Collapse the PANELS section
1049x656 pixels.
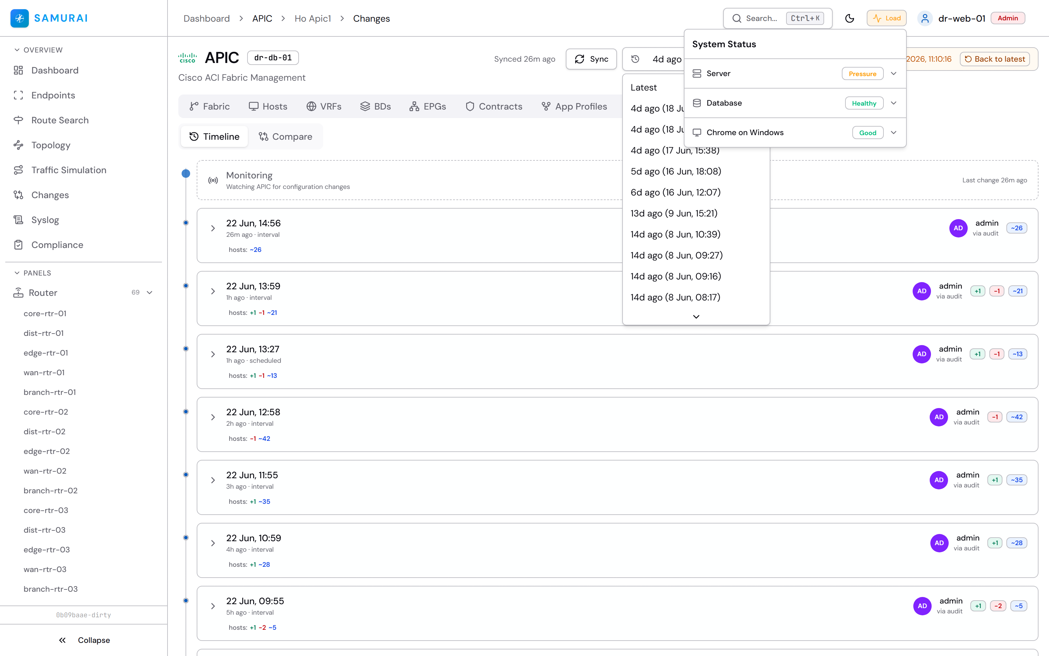(x=17, y=273)
